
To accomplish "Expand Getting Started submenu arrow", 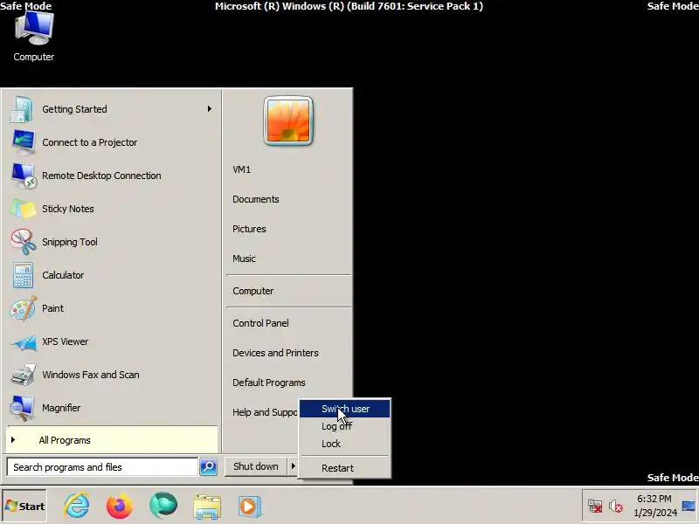I will (x=209, y=108).
